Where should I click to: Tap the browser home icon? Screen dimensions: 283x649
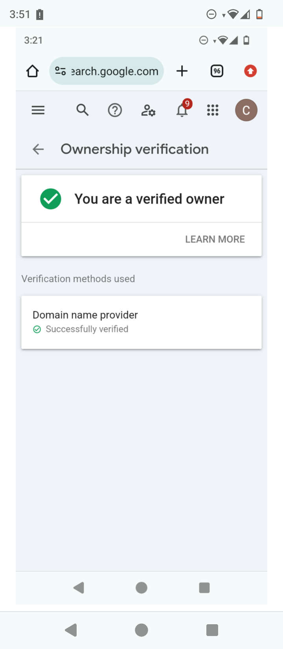(33, 71)
